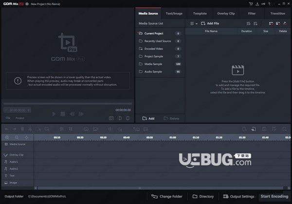Sort the file list in descending order
The image size is (292, 204).
(x=255, y=23)
